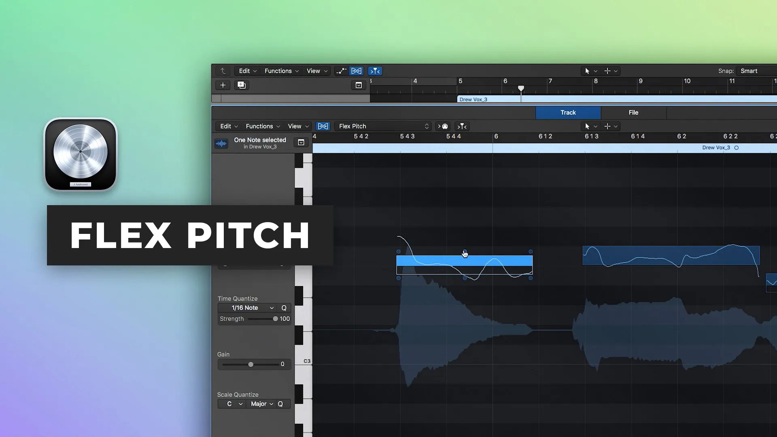Click the bottom-center vibrato hotspot of selected note
This screenshot has width=777, height=437.
[465, 278]
